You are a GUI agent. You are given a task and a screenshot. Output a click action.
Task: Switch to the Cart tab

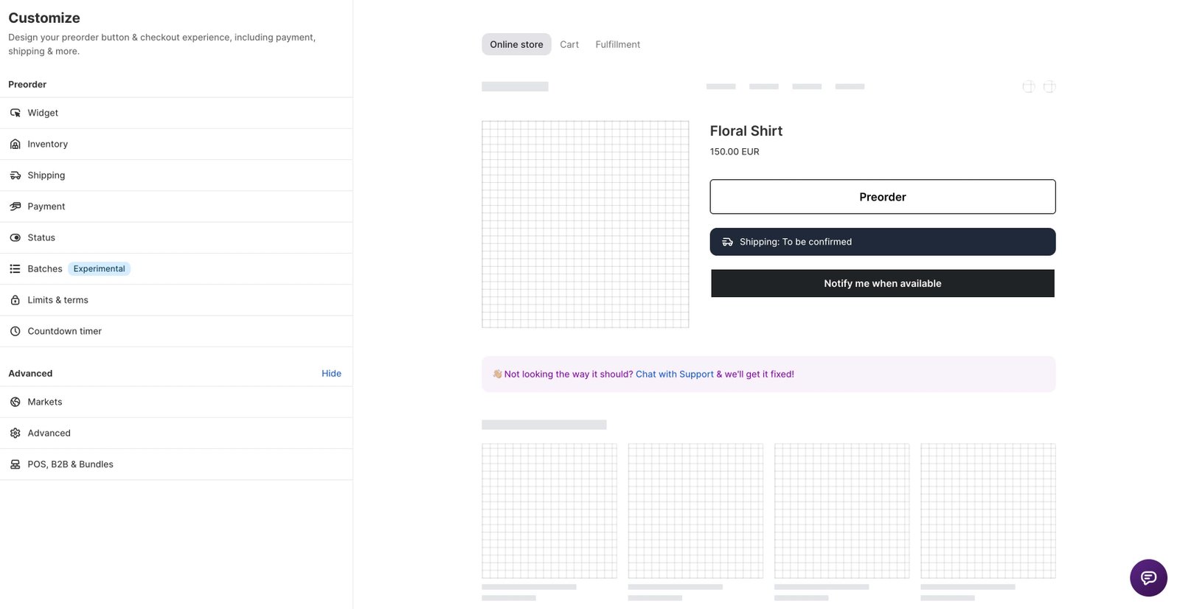click(569, 44)
